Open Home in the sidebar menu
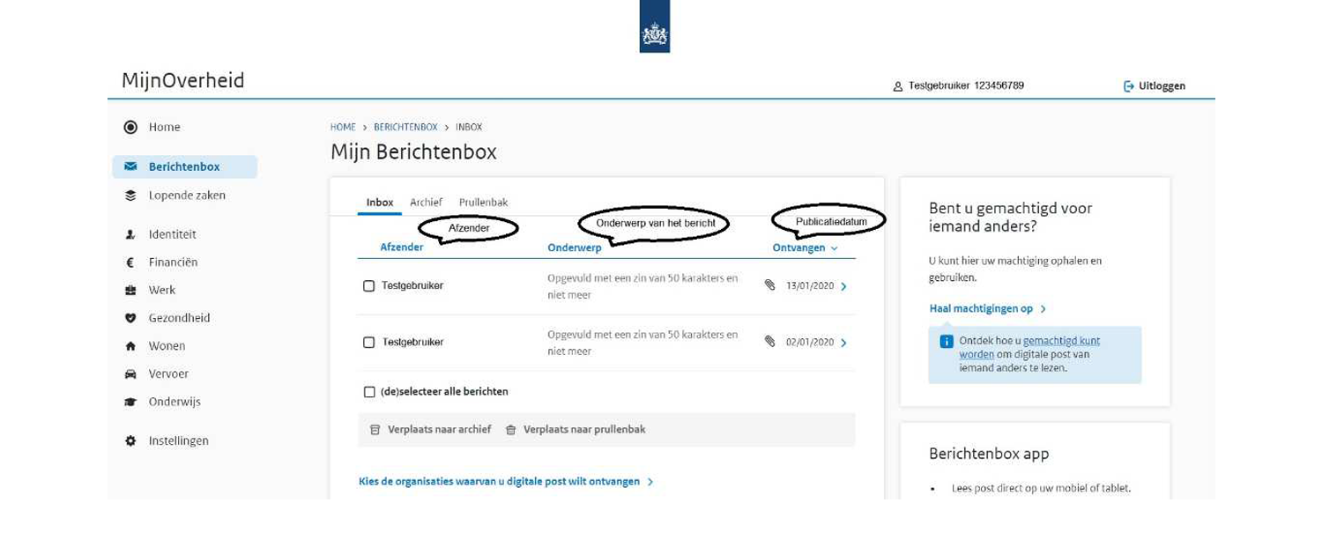1322x547 pixels. point(165,127)
